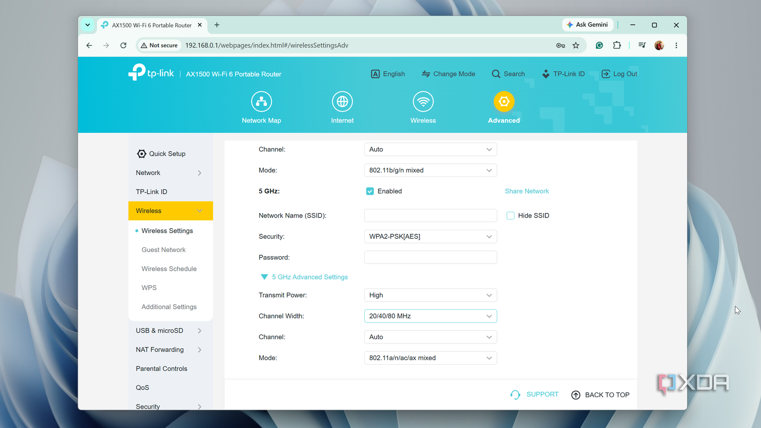Disable the 5 GHz Enabled checkbox
This screenshot has width=761, height=428.
(x=370, y=191)
